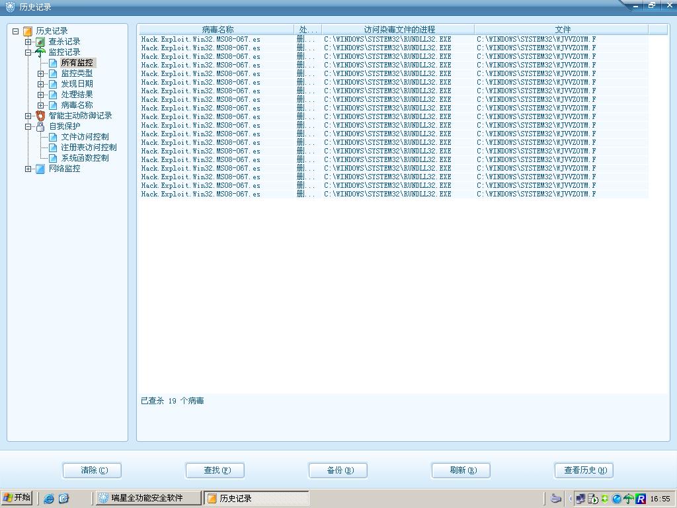This screenshot has height=508, width=677.
Task: Open the 开始 start menu
Action: tap(17, 498)
